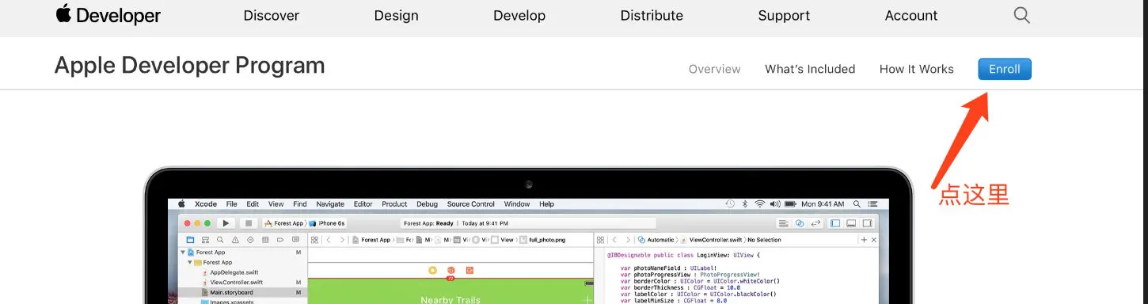Screen dimensions: 1148x304
Task: Add an assistant editor with the plus icon
Action: pyautogui.click(x=864, y=240)
